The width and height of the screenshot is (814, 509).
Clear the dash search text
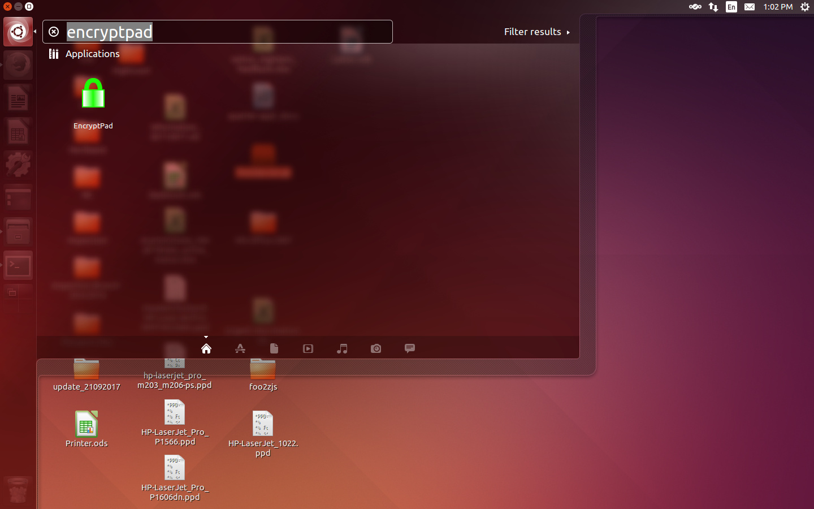tap(54, 32)
